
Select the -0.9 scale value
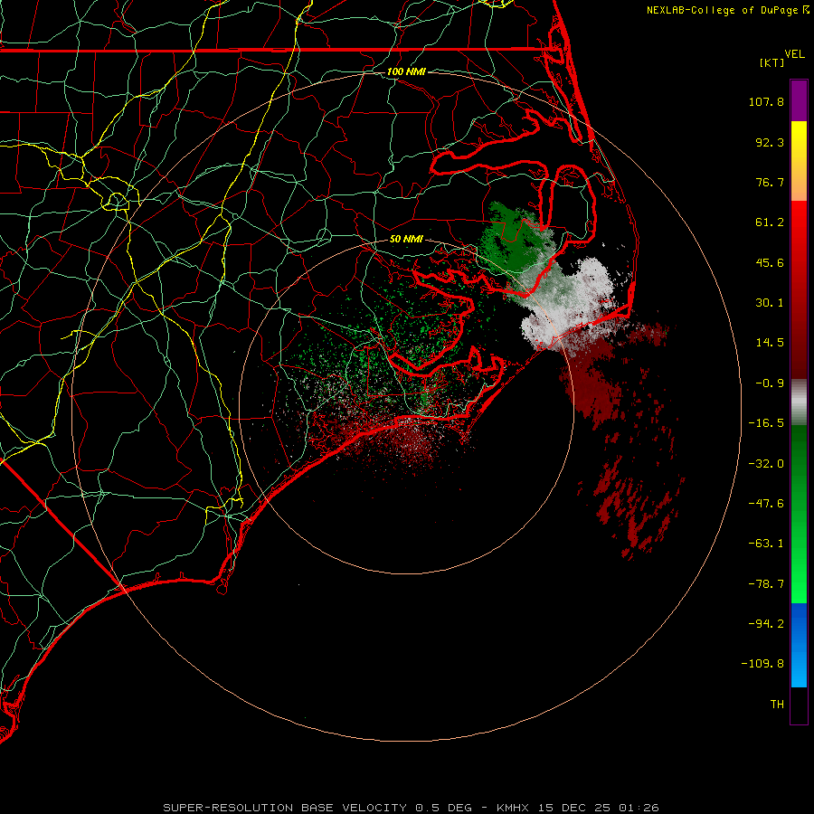click(770, 383)
